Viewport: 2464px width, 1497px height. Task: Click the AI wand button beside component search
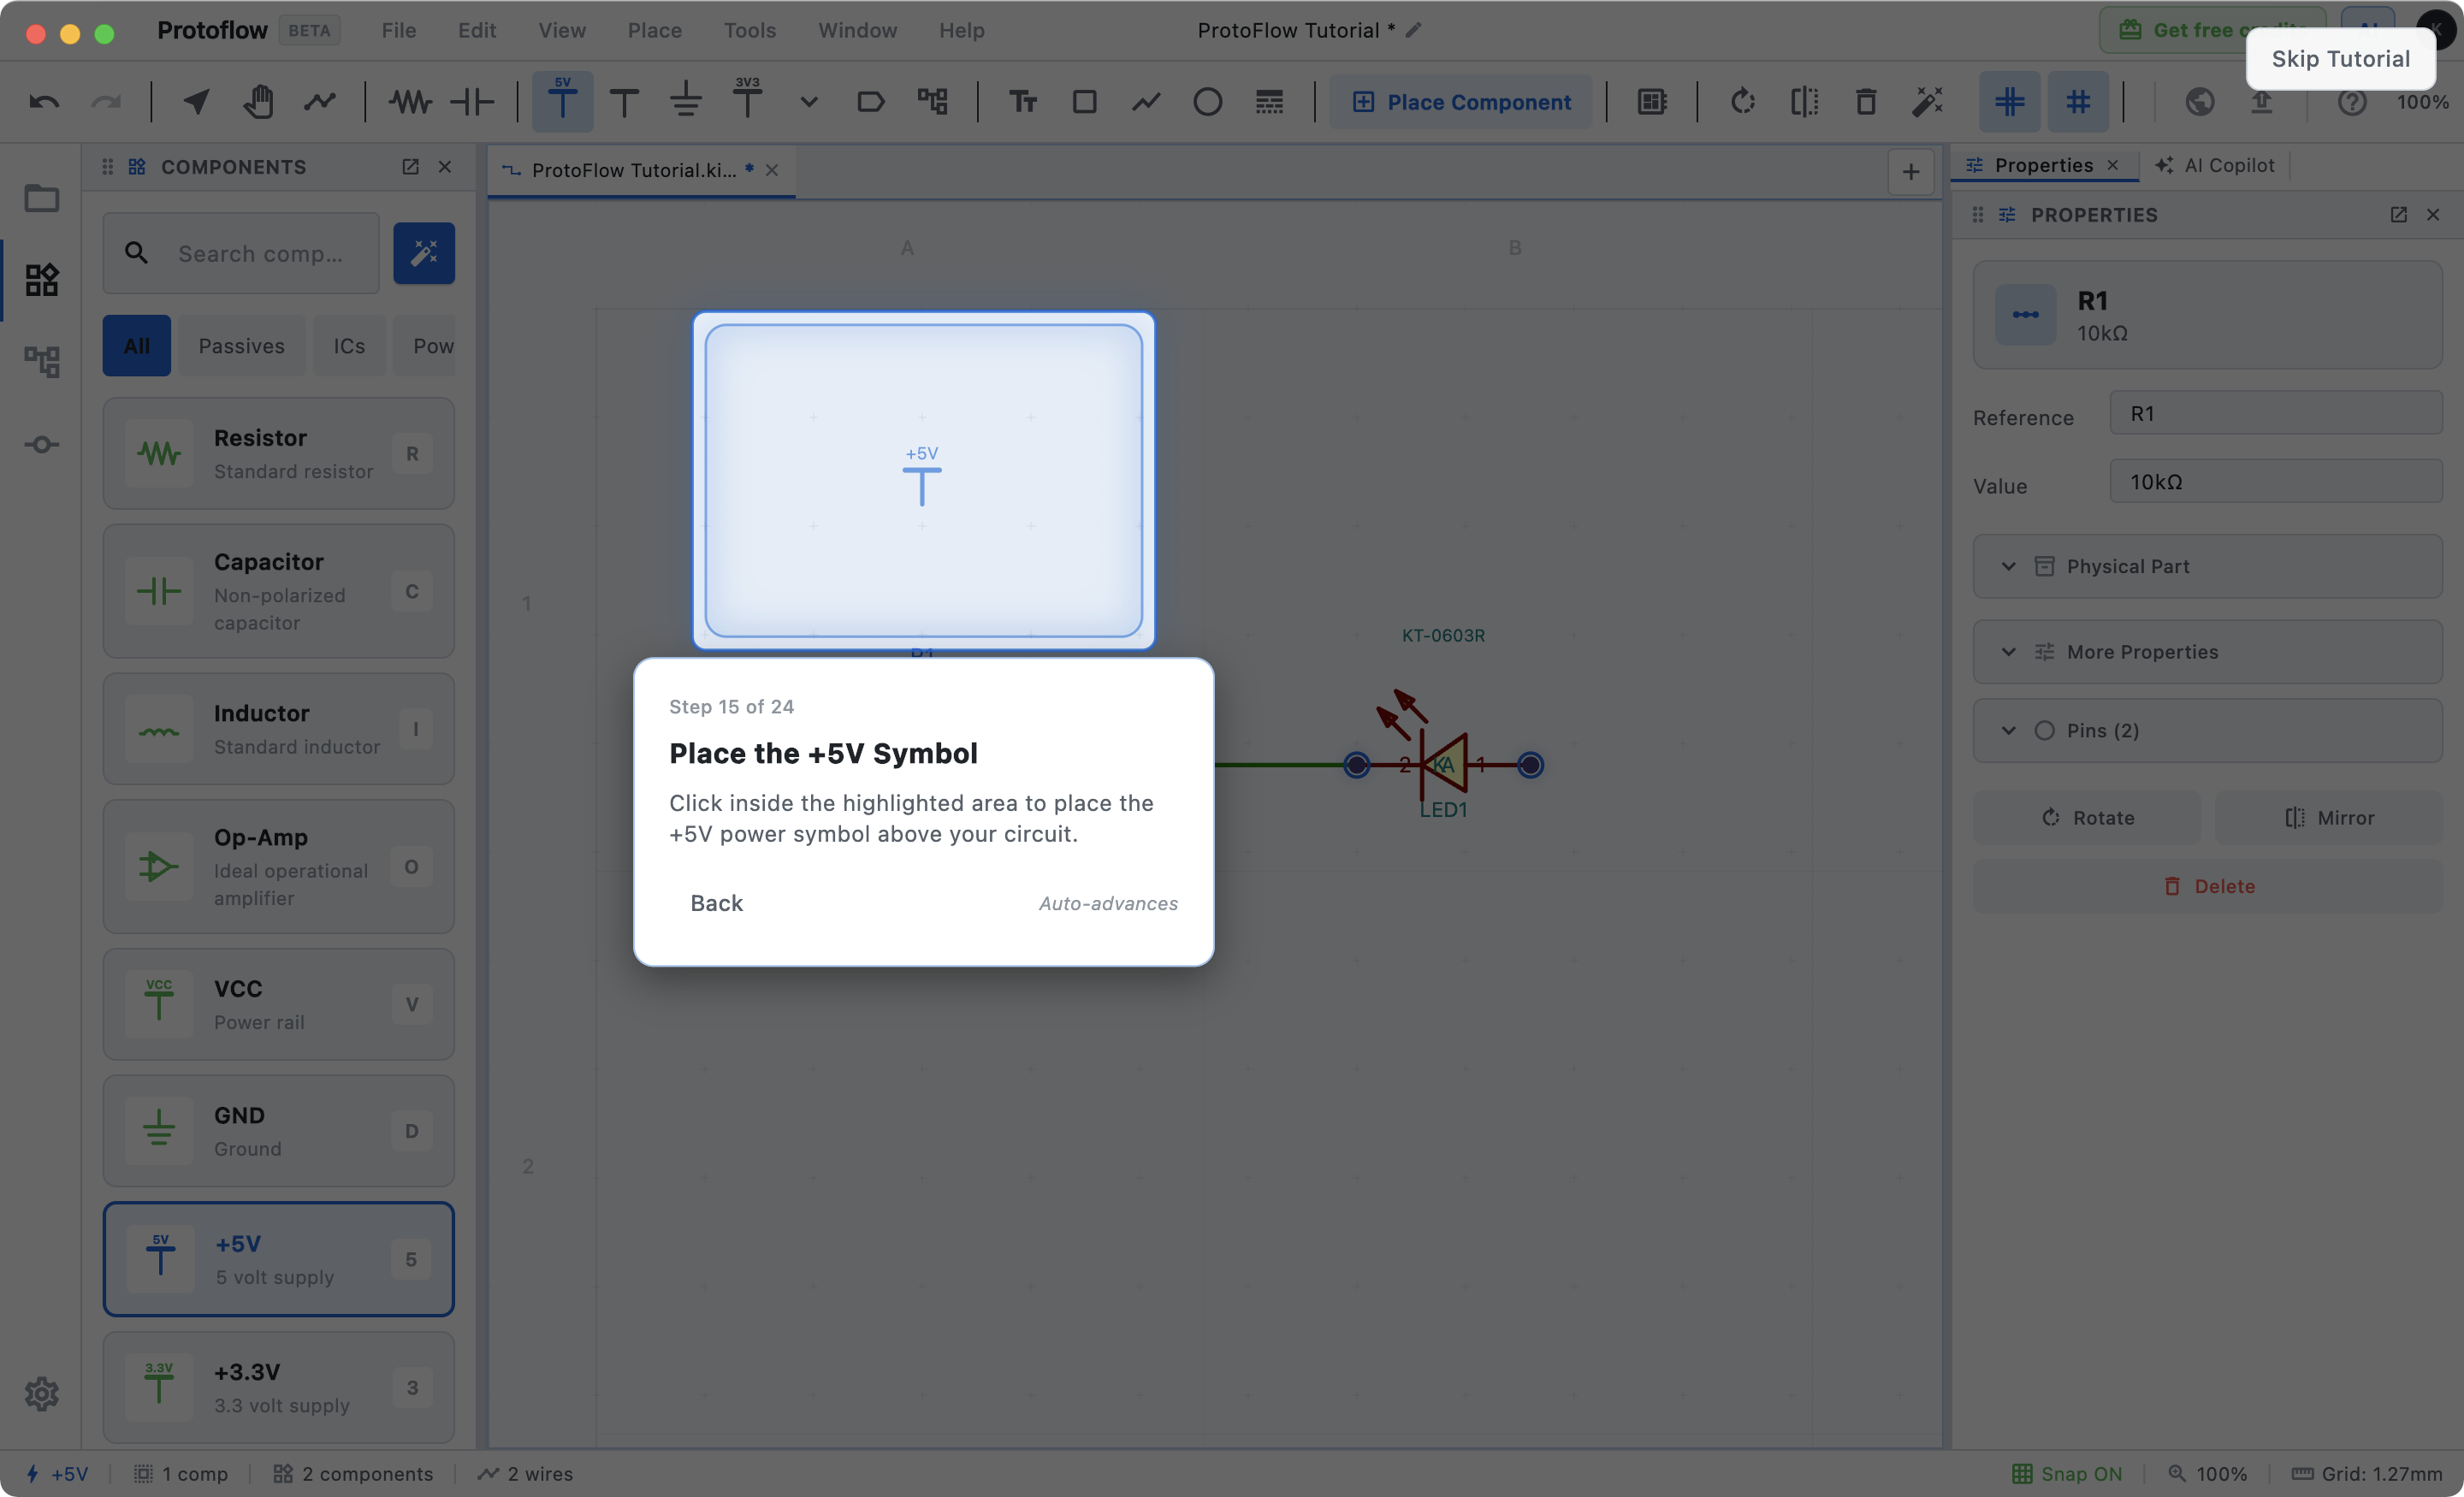tap(424, 253)
